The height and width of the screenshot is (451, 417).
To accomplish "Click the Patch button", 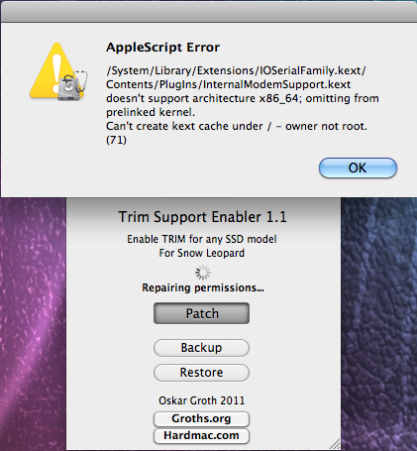I will click(x=201, y=313).
